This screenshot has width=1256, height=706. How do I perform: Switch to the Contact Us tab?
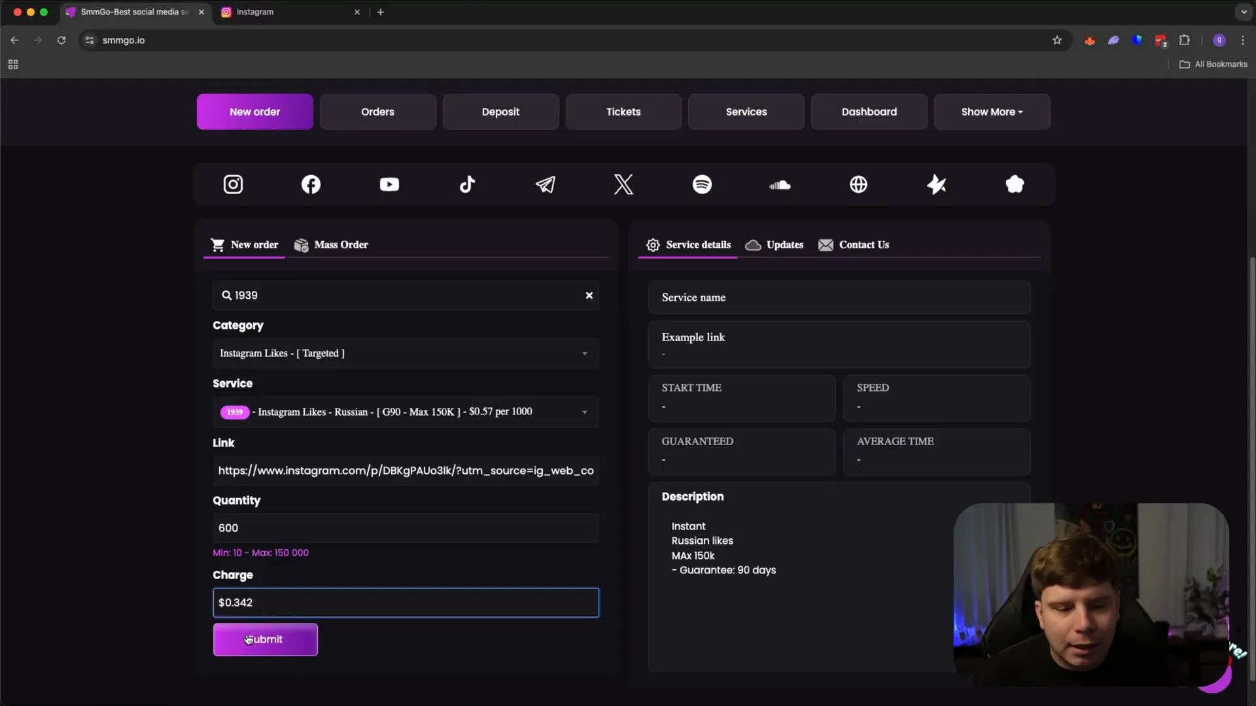pos(854,244)
